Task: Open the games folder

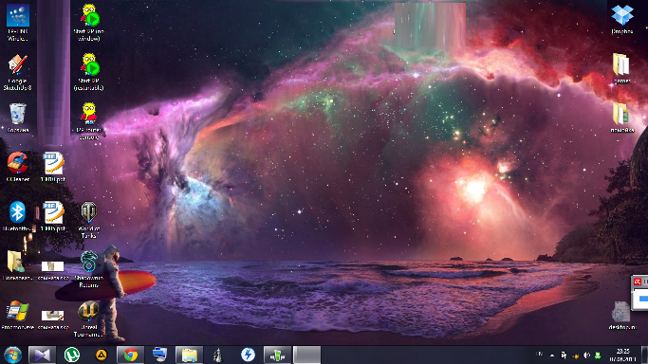Action: (x=621, y=68)
